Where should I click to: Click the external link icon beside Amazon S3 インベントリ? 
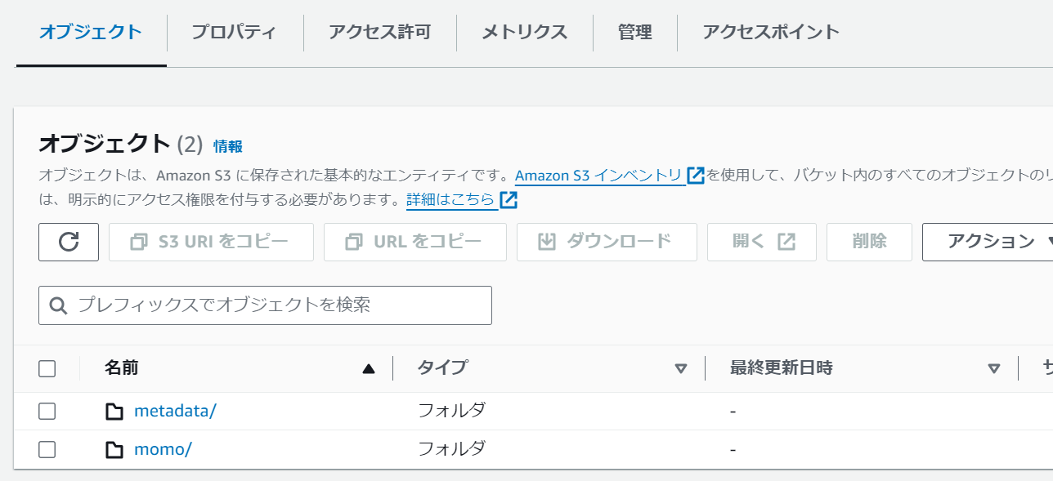pos(696,175)
